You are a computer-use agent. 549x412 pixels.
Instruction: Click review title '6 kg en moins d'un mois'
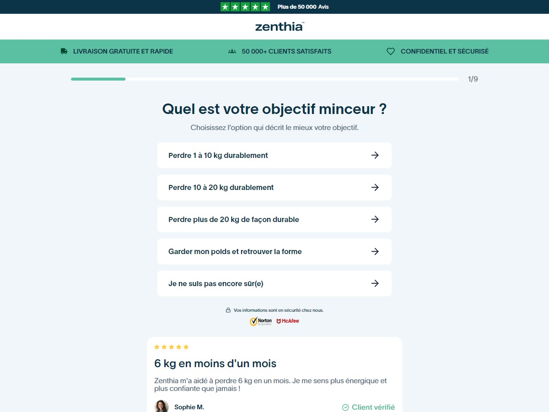[x=215, y=363]
